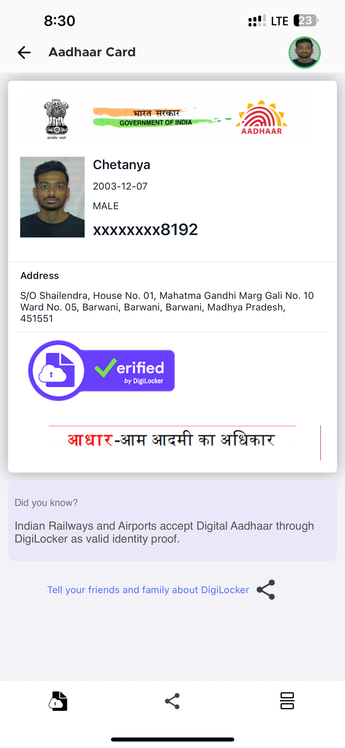Tap the back arrow icon

tap(24, 53)
